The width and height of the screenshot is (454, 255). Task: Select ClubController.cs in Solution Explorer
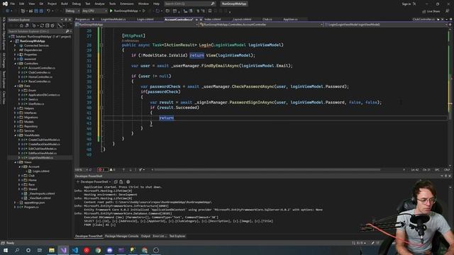(40, 72)
